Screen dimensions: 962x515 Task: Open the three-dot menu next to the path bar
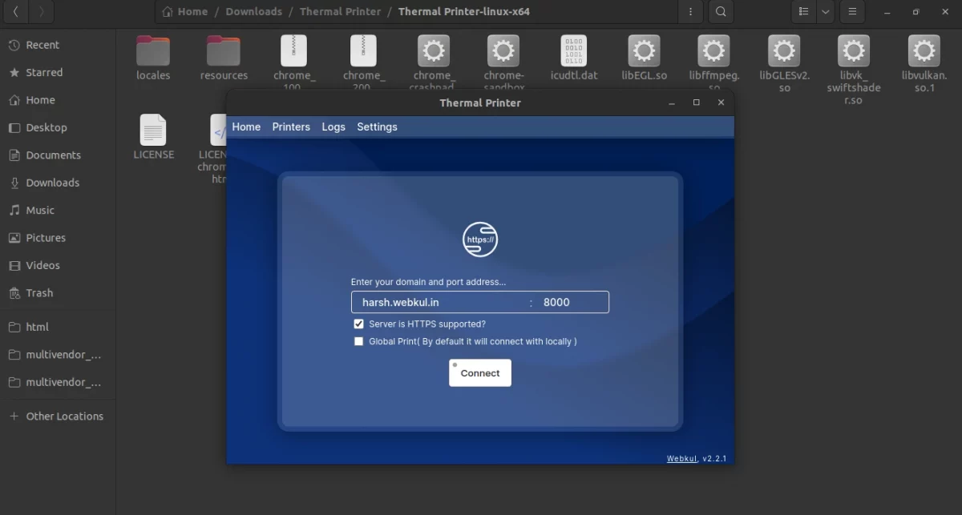point(690,12)
